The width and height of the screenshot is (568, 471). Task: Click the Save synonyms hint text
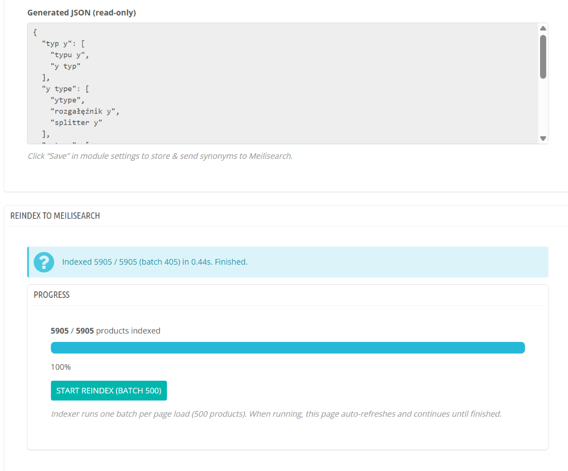coord(160,156)
